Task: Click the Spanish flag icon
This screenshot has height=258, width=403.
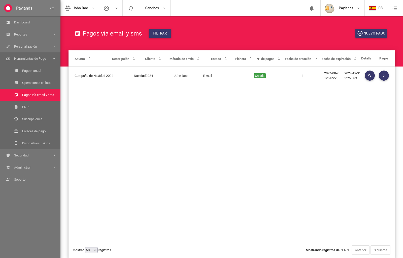Action: coord(373,8)
